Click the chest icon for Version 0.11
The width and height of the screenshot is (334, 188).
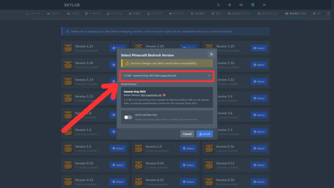[x=139, y=181]
